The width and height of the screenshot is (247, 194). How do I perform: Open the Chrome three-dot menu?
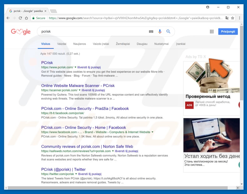tap(239, 18)
